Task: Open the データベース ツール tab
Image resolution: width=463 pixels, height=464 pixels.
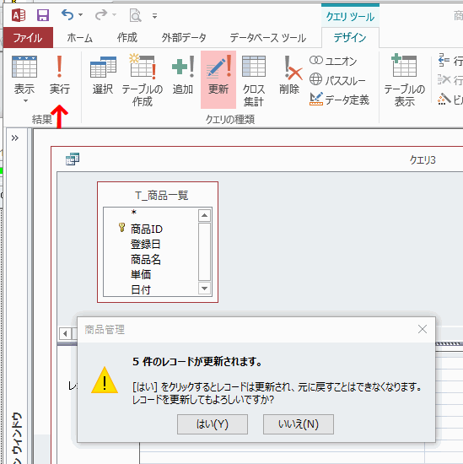Action: (267, 38)
